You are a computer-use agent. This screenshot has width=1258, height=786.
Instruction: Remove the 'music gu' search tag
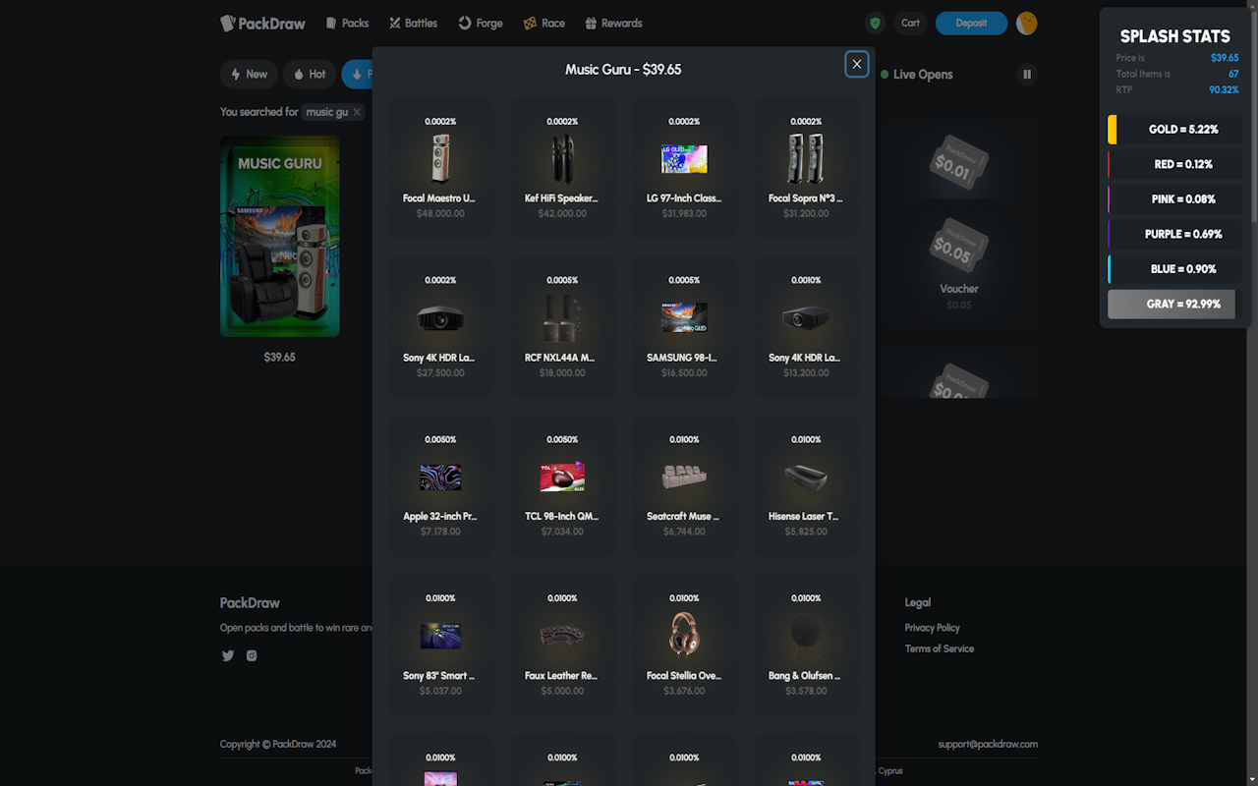[356, 112]
